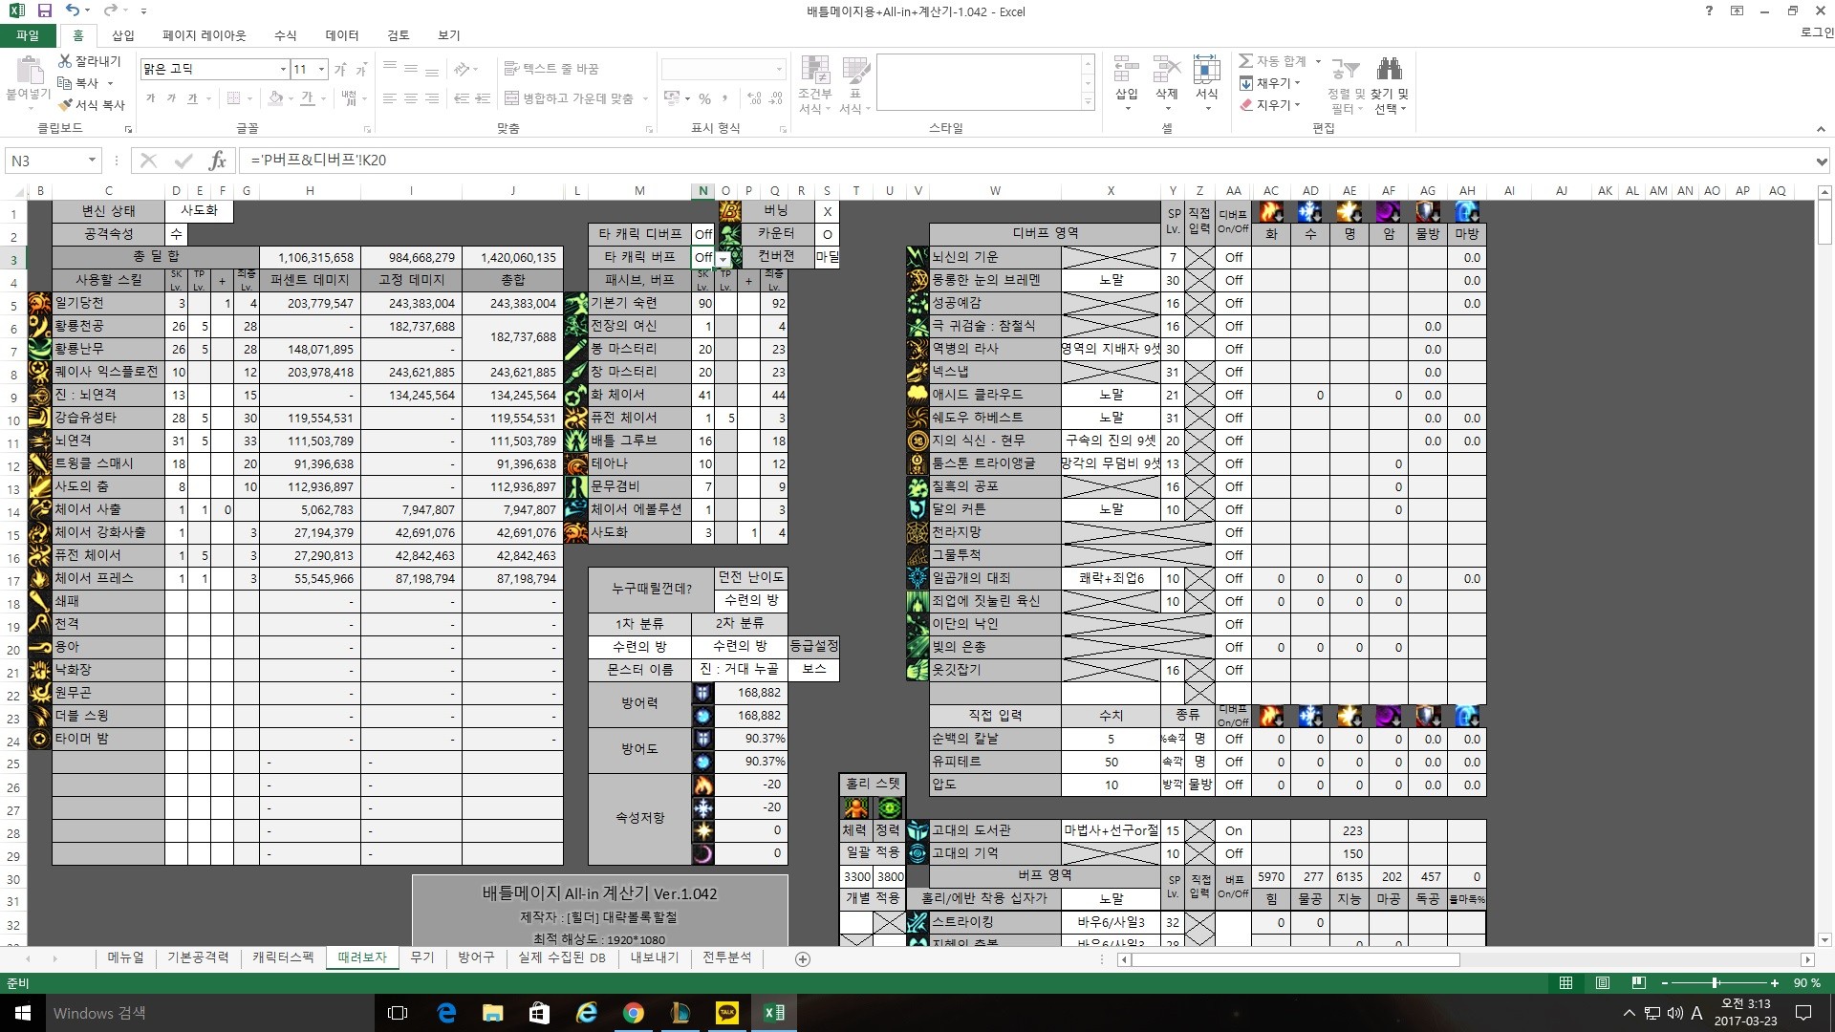Toggle 타 캐릭 디버프 Off cell
Image resolution: width=1835 pixels, height=1032 pixels.
click(703, 234)
